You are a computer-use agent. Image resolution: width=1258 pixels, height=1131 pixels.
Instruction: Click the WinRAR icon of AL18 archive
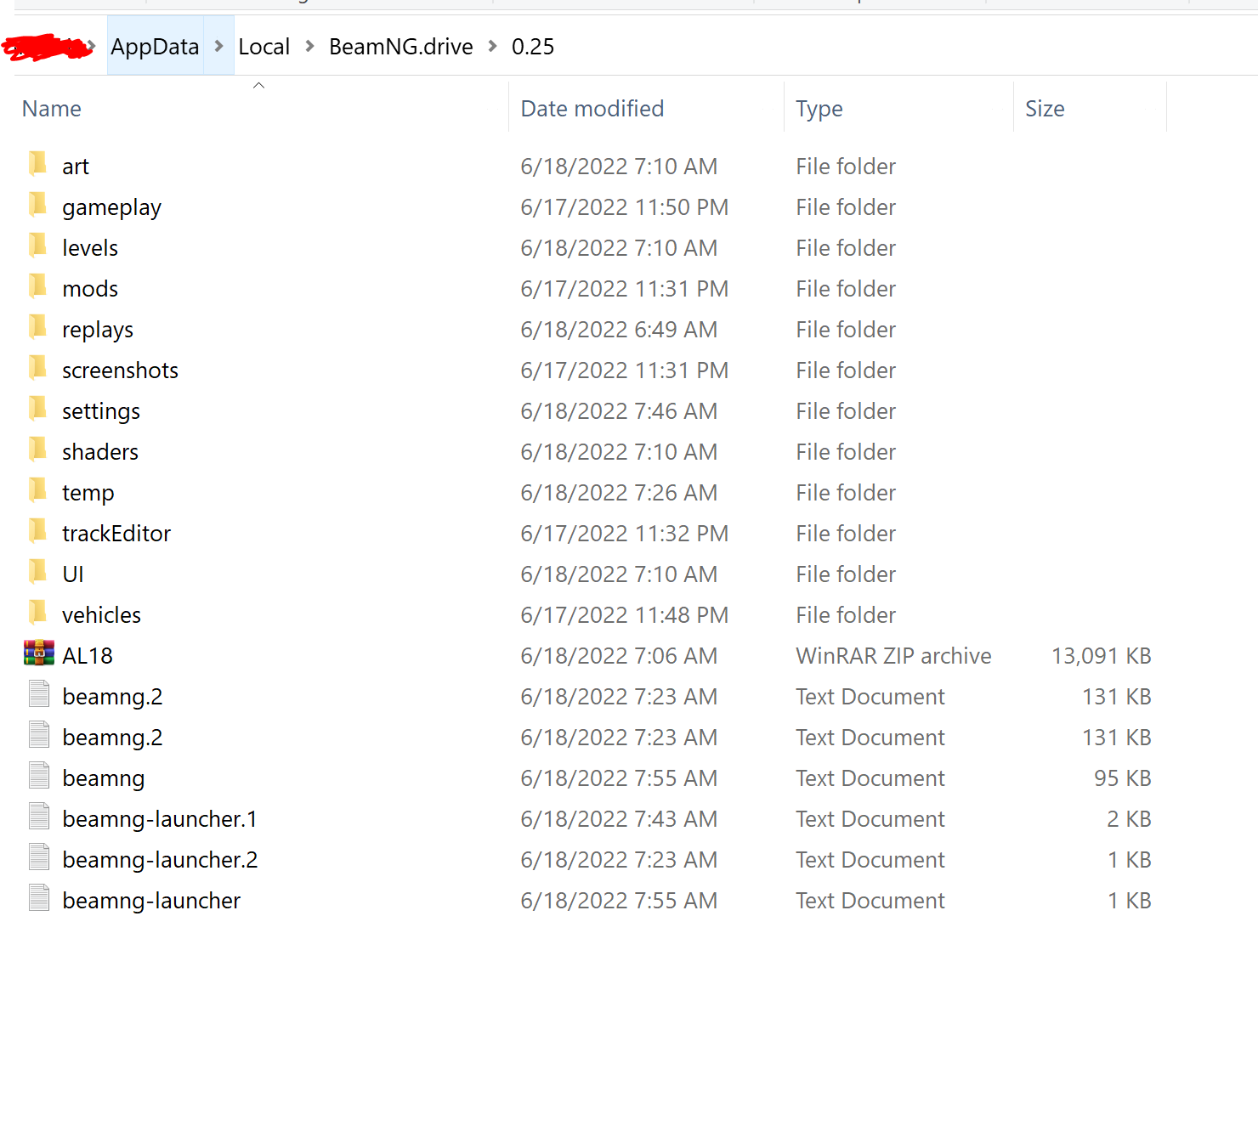tap(39, 653)
